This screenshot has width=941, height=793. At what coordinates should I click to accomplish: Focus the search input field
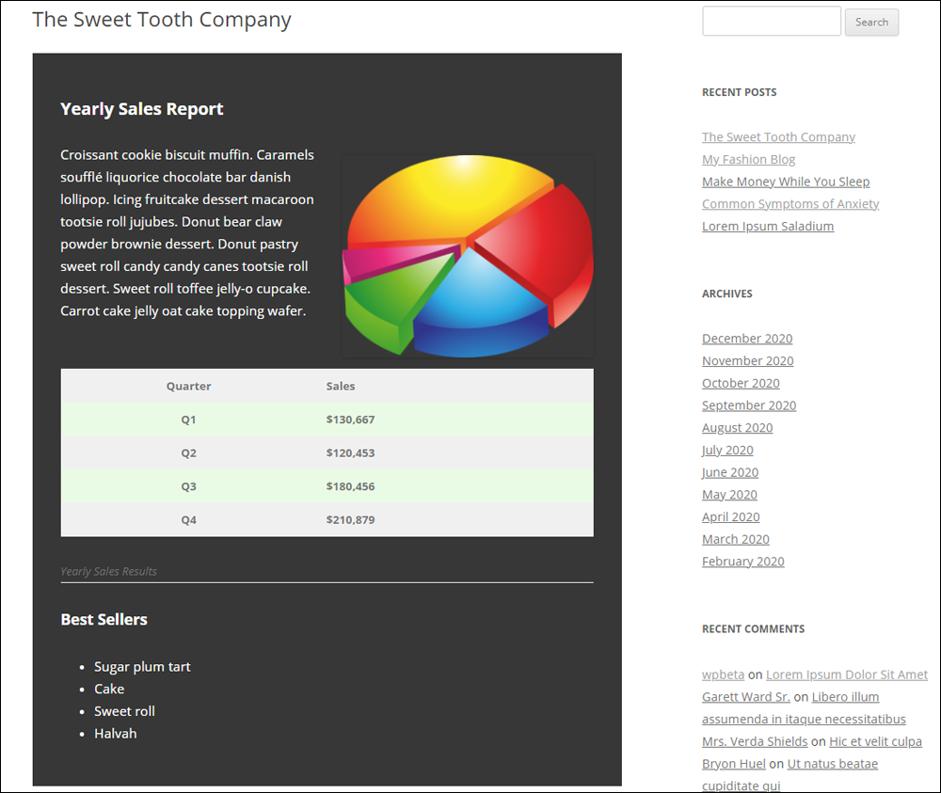pos(772,21)
